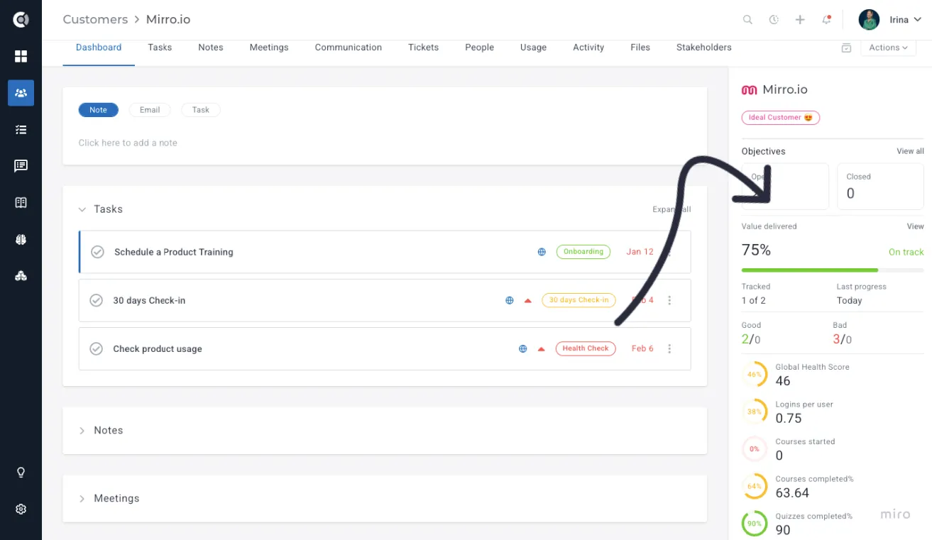Click the archive box icon beside Actions
This screenshot has width=932, height=540.
pyautogui.click(x=846, y=48)
